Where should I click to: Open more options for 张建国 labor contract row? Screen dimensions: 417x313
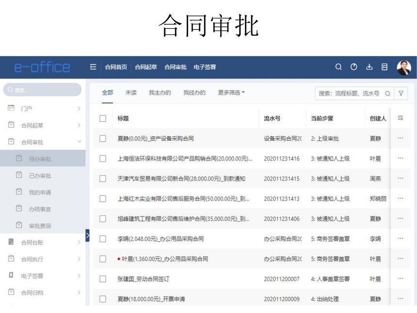click(x=401, y=279)
